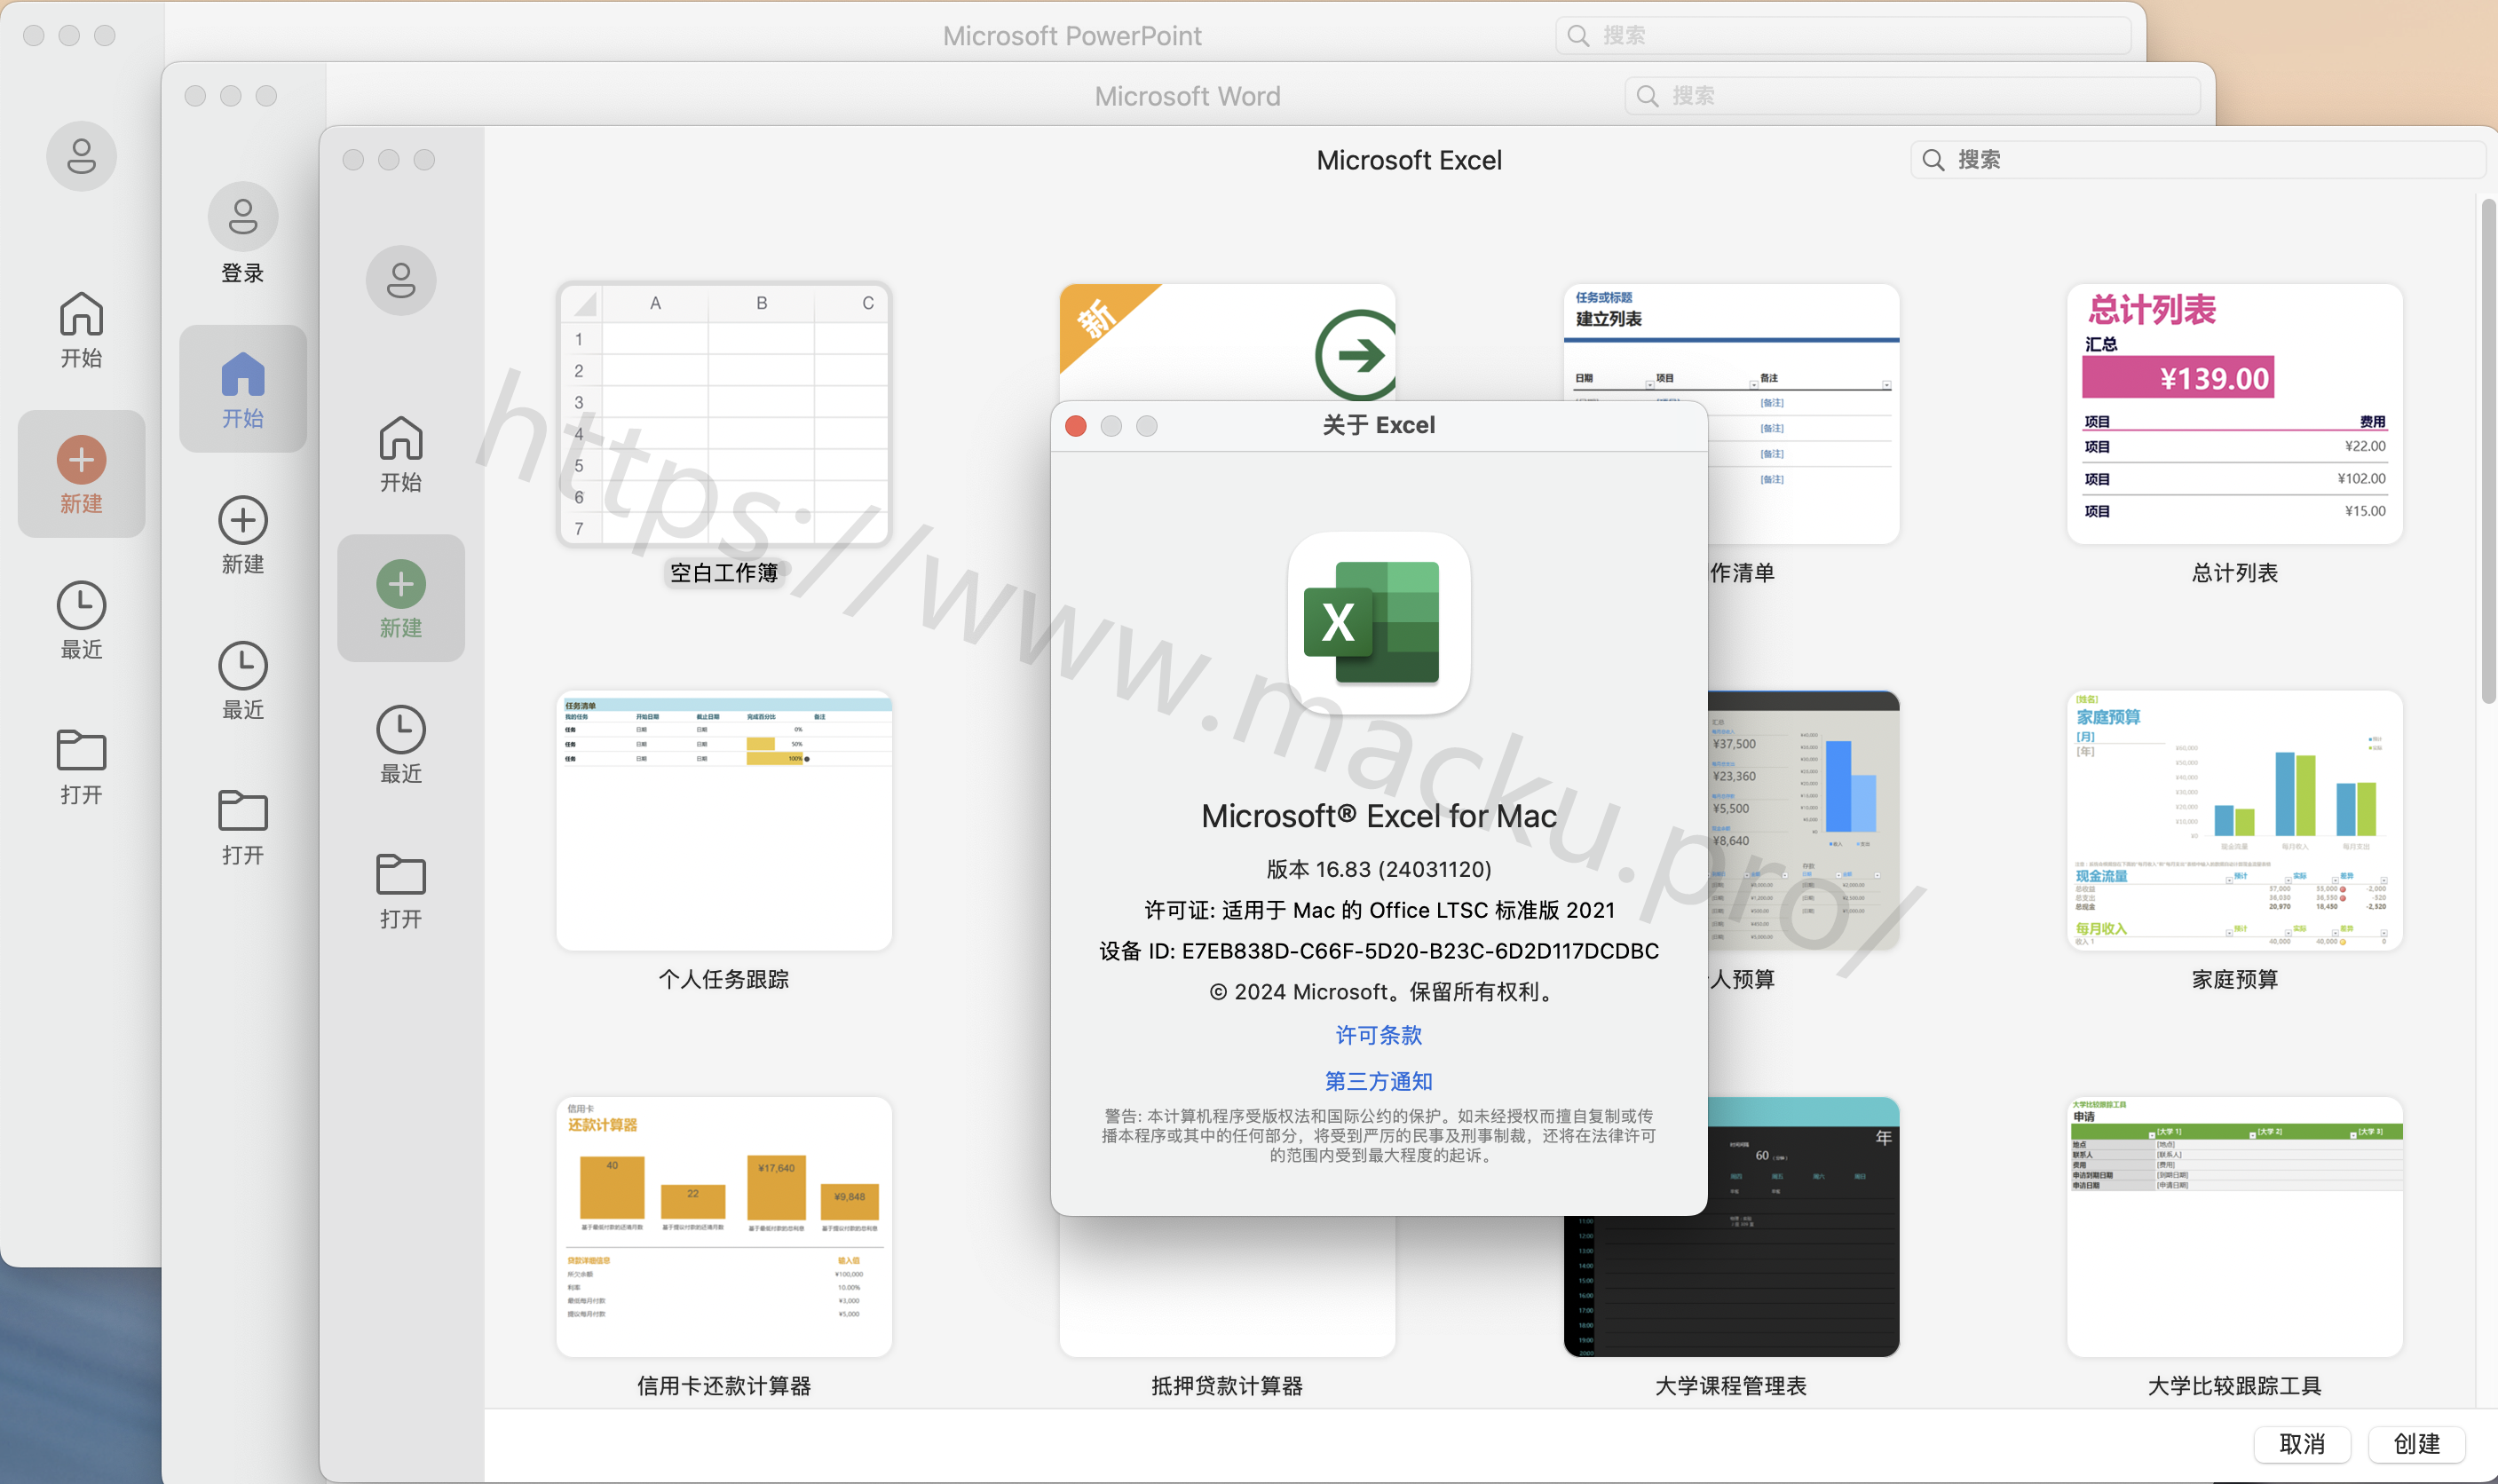Screen dimensions: 2498x1484
Task: Focus the Excel 搜索 field
Action: pos(2197,160)
